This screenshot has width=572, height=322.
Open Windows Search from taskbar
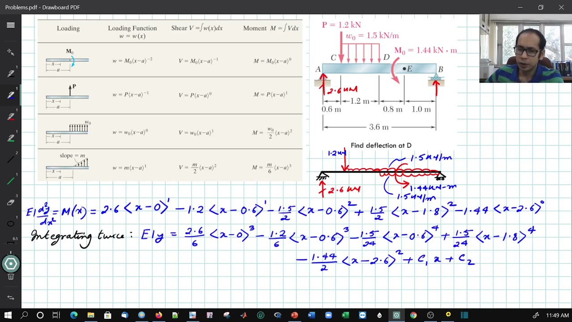(x=24, y=315)
